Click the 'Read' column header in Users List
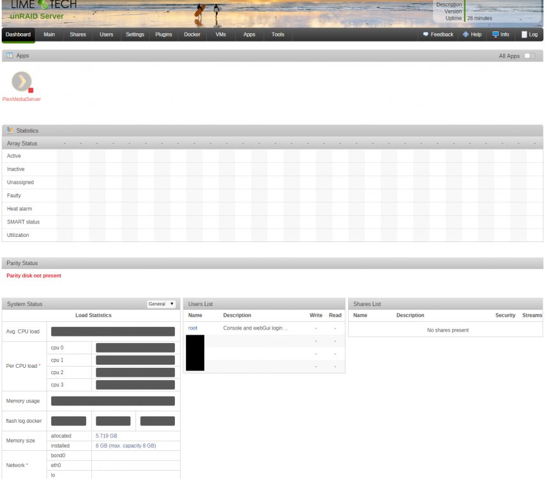This screenshot has width=546, height=479. point(335,315)
